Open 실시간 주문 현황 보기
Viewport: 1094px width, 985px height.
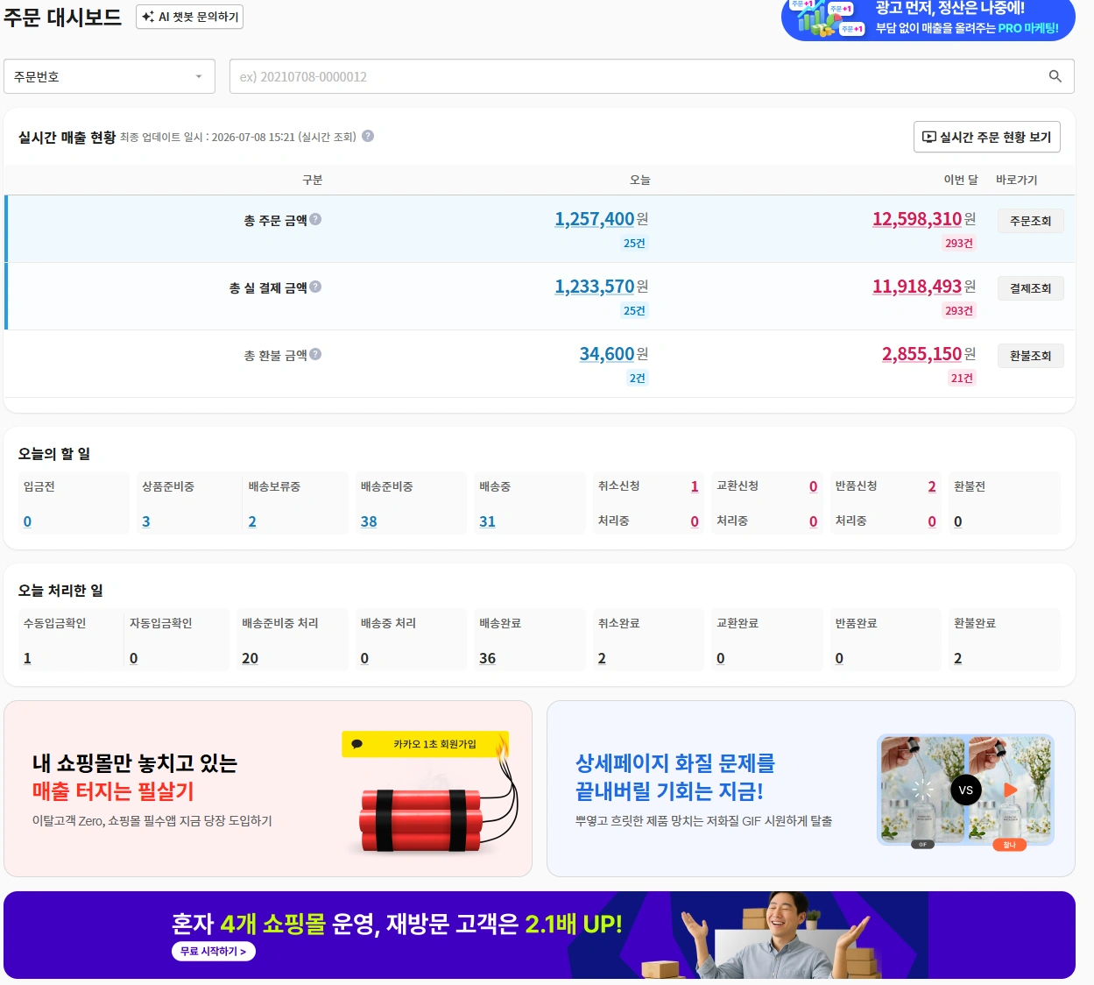tap(986, 137)
